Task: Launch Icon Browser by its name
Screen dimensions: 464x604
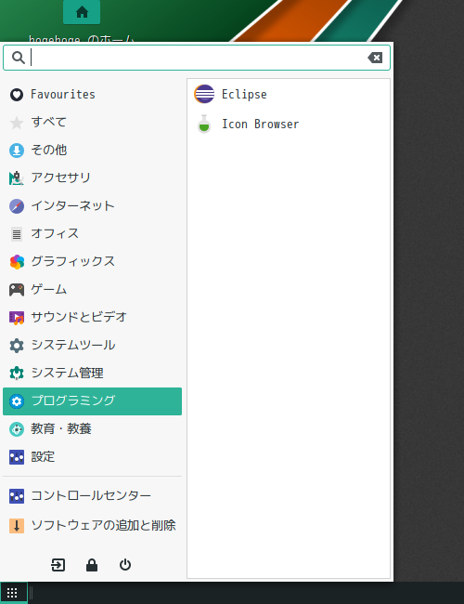Action: pyautogui.click(x=261, y=124)
